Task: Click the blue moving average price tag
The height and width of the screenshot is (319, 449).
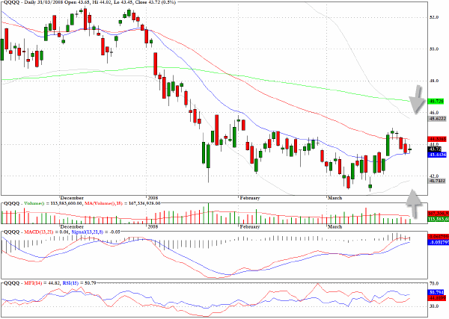Action: tap(437, 155)
